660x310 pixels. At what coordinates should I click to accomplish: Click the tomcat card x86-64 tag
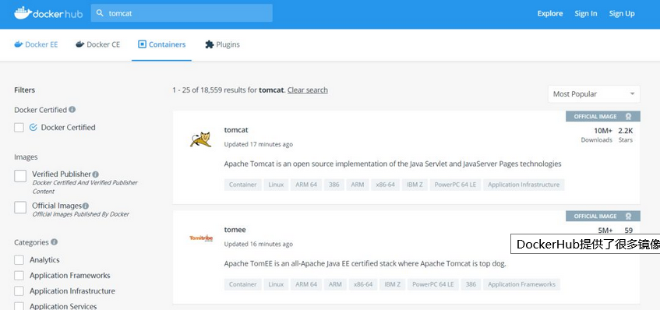click(x=386, y=185)
